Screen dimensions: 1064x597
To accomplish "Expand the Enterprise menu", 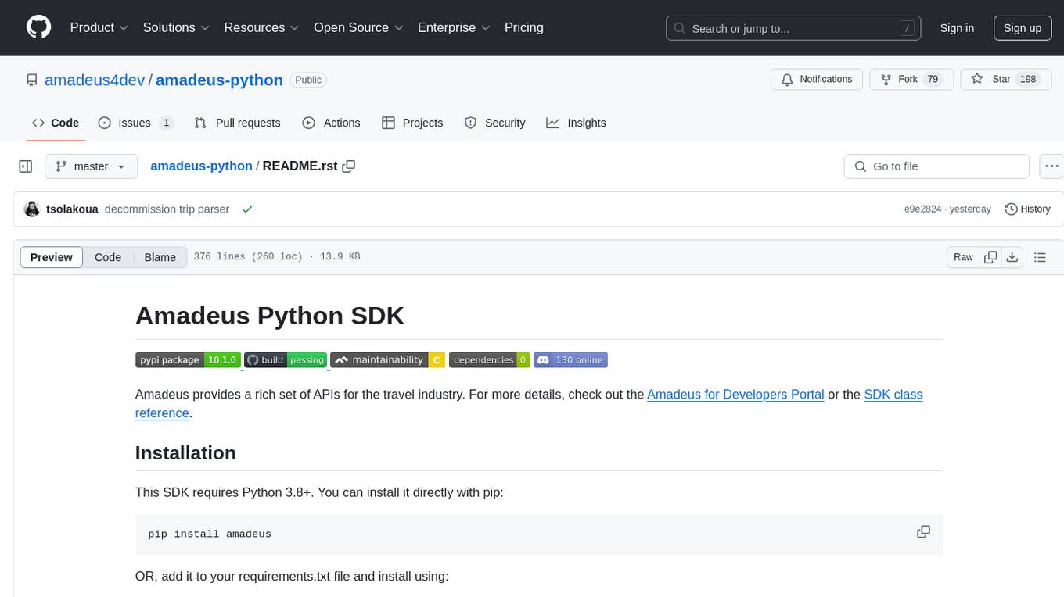I will click(454, 27).
